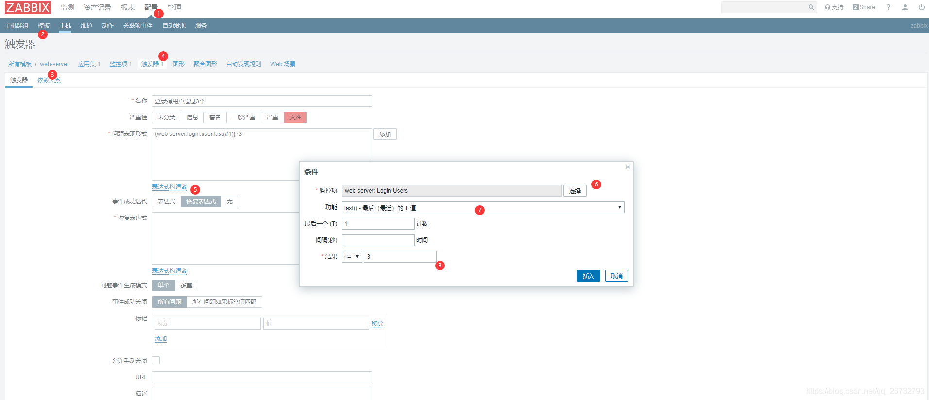This screenshot has width=929, height=400.
Task: Set severity to 未分类
Action: click(167, 117)
